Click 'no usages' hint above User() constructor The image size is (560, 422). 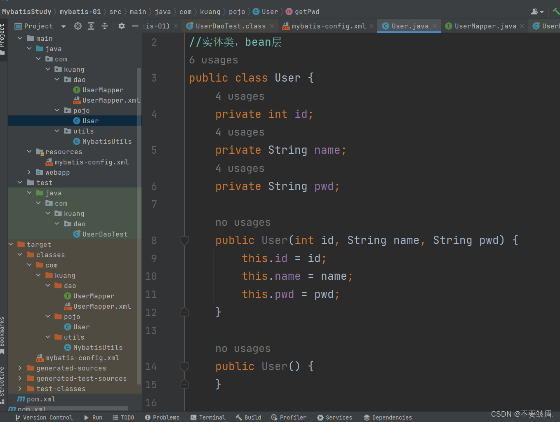point(243,349)
